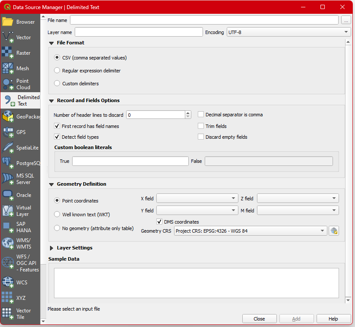
Task: Enable Decimal separator is comma
Action: [x=201, y=115]
